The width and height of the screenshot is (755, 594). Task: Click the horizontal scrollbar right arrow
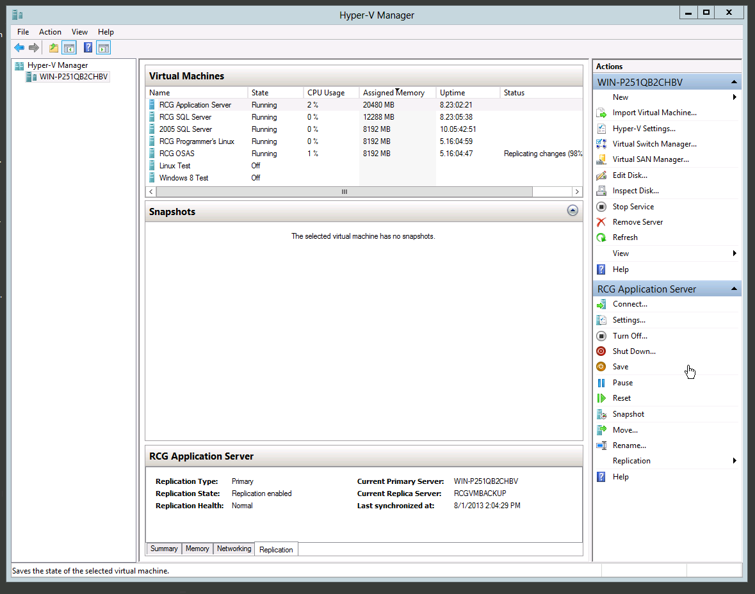[x=577, y=191]
